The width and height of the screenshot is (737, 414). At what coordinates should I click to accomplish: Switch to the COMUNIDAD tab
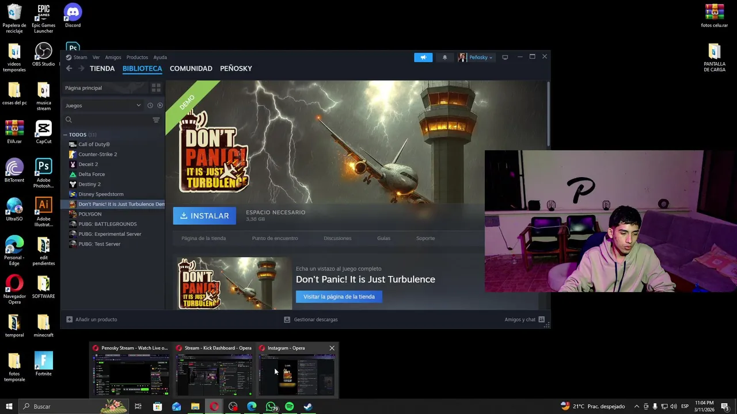tap(191, 68)
